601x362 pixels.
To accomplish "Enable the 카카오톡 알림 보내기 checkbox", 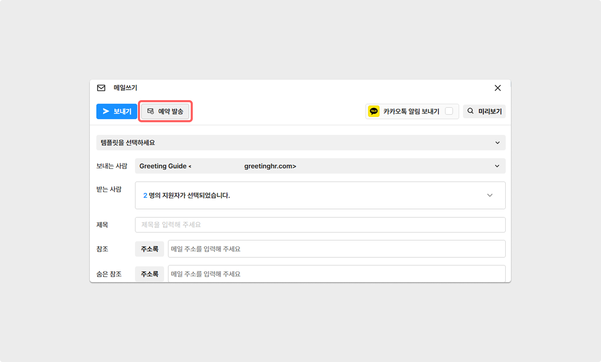I will click(x=449, y=111).
